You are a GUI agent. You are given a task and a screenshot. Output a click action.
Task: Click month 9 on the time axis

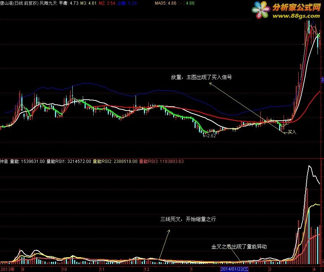pyautogui.click(x=23, y=269)
